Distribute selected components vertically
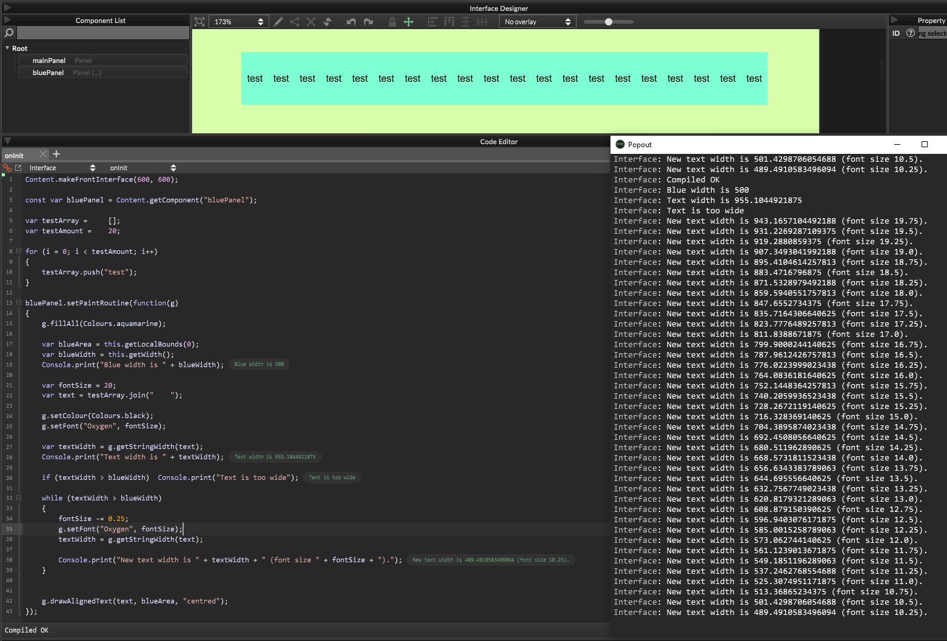Image resolution: width=947 pixels, height=641 pixels. point(466,22)
